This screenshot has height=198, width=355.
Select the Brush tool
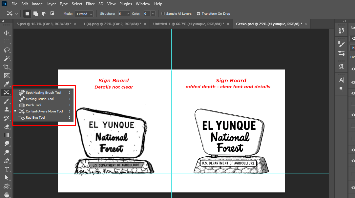click(6, 101)
